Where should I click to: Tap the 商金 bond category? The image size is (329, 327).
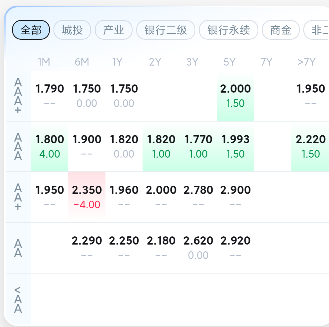(280, 30)
